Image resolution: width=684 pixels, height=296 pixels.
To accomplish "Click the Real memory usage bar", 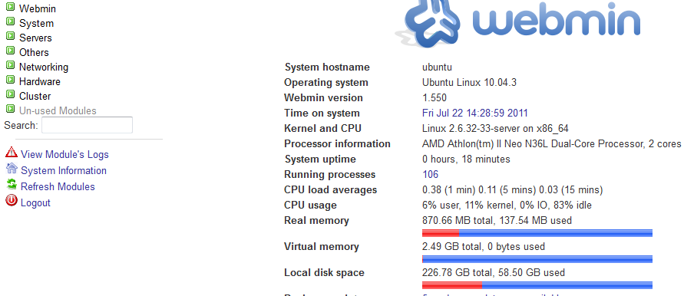I will 537,233.
